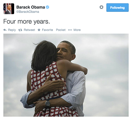Click the blue verified checkmark badge
Viewport: 132px width, 120px height.
click(x=48, y=7)
